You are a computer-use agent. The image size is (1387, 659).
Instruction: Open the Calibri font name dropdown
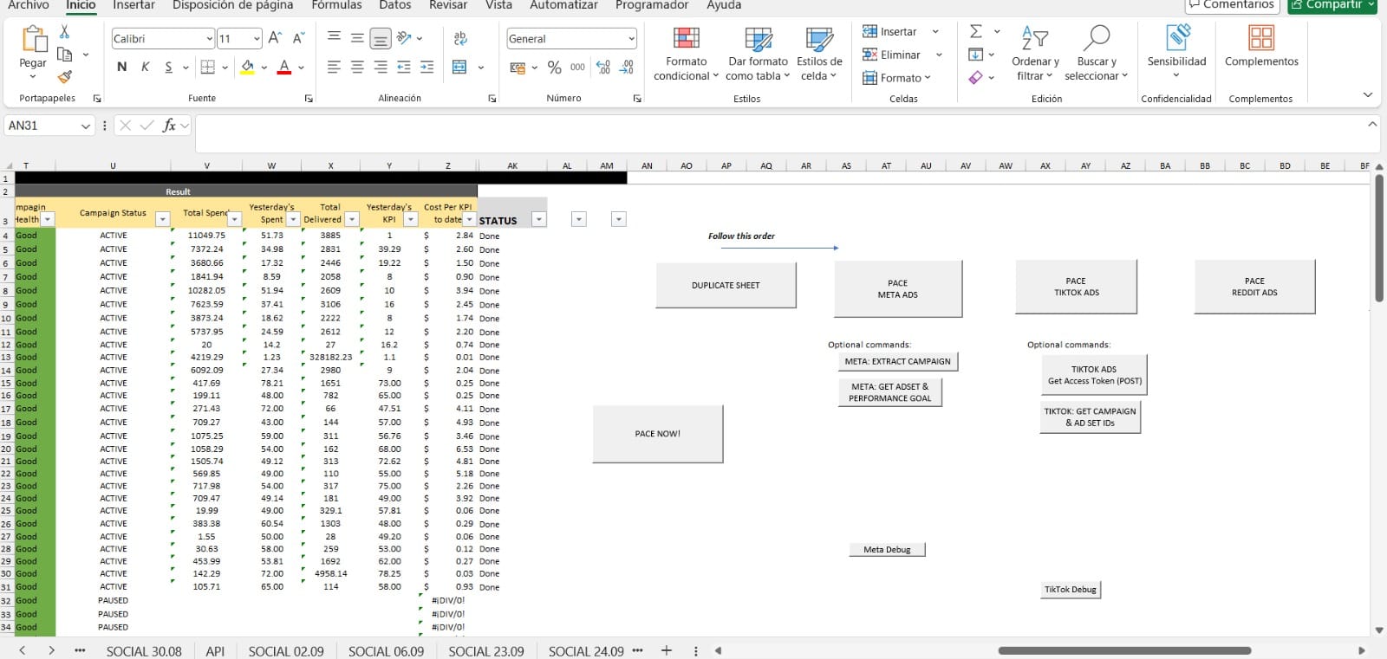(209, 39)
